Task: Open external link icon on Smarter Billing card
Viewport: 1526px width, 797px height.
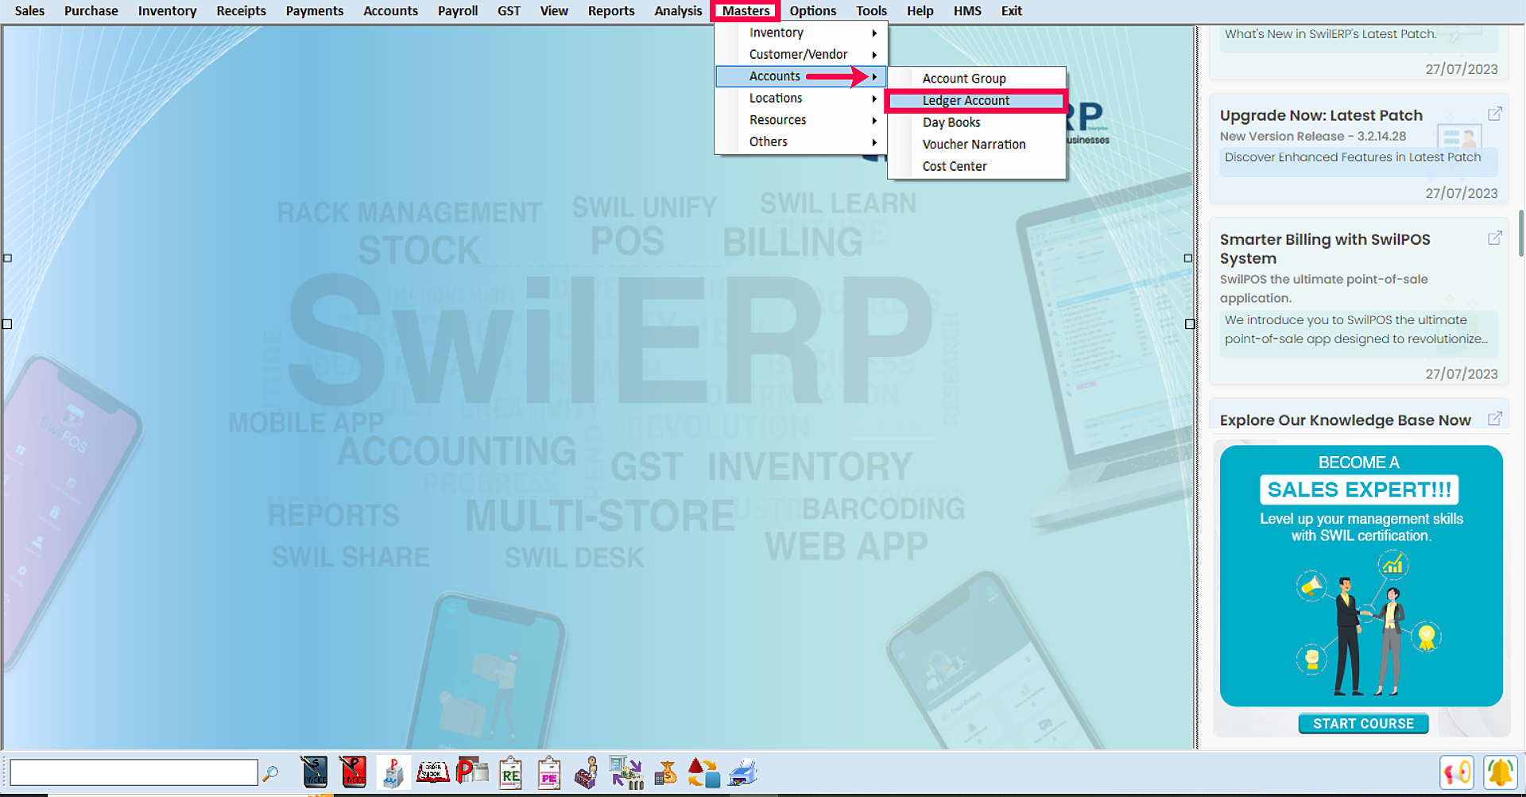Action: [x=1495, y=238]
